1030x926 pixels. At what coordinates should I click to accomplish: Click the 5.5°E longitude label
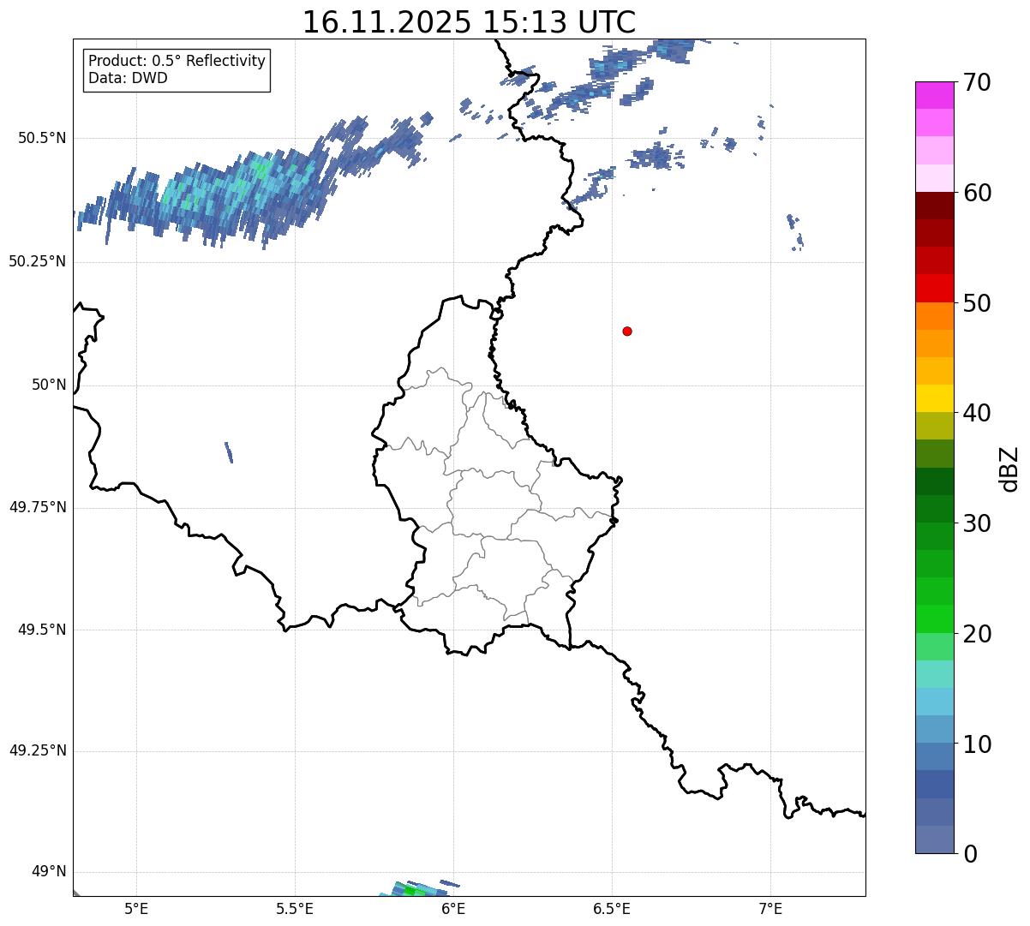(x=295, y=908)
